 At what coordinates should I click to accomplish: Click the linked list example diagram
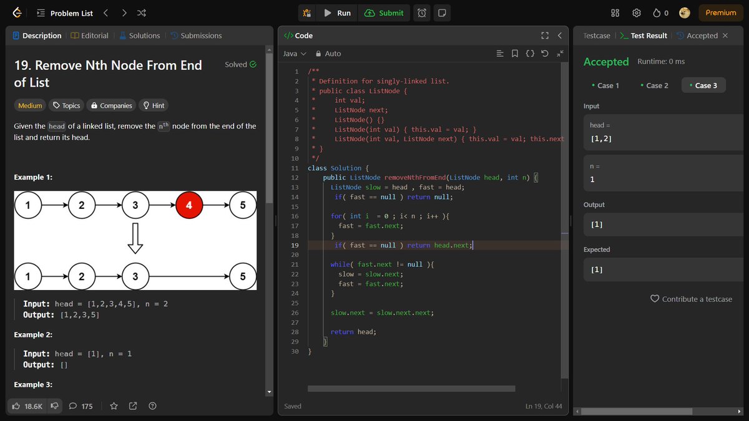coord(135,241)
